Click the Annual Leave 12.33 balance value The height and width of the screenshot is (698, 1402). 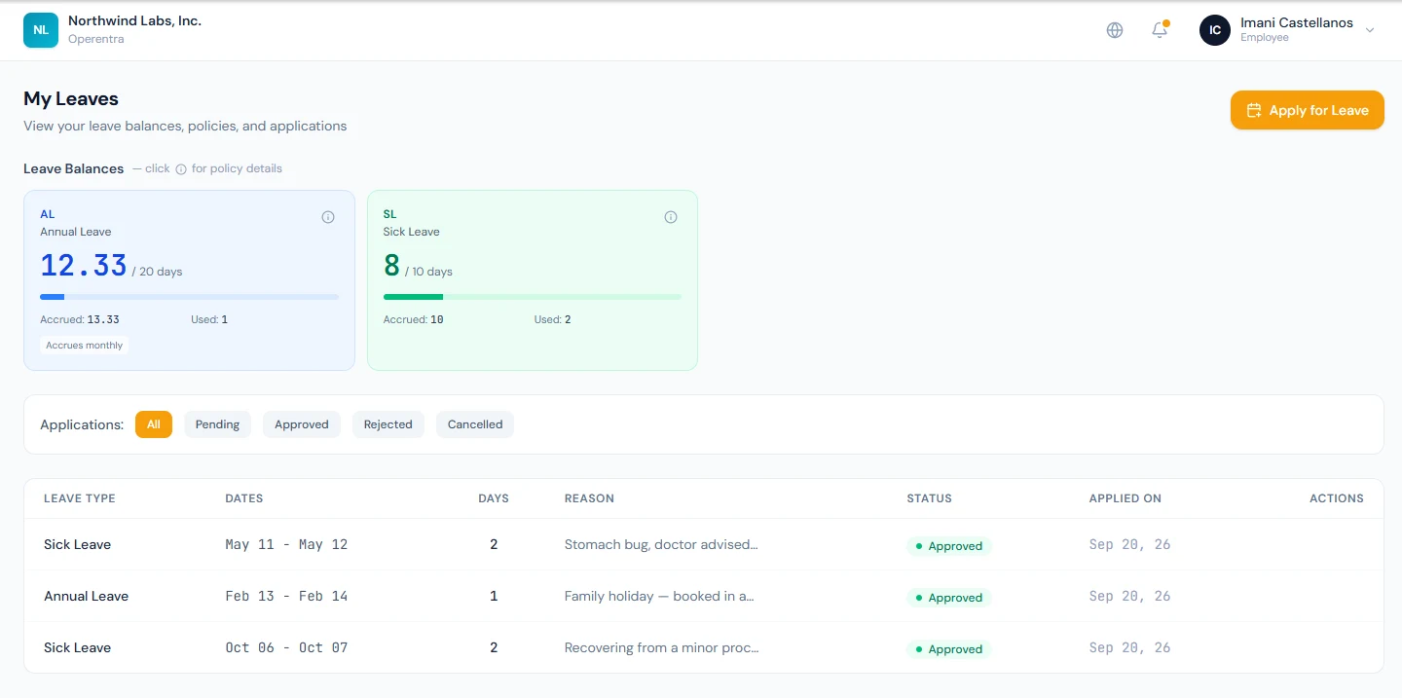(x=84, y=265)
